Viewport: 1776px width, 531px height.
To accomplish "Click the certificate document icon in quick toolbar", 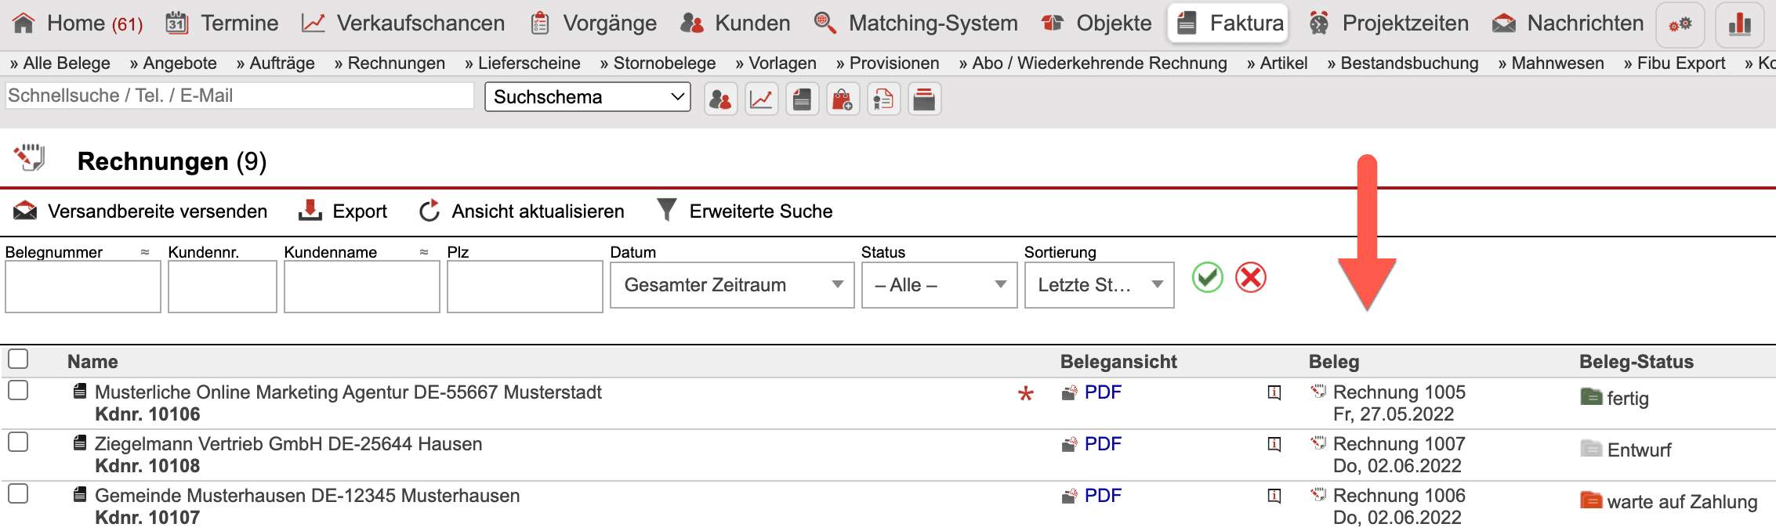I will tap(883, 99).
